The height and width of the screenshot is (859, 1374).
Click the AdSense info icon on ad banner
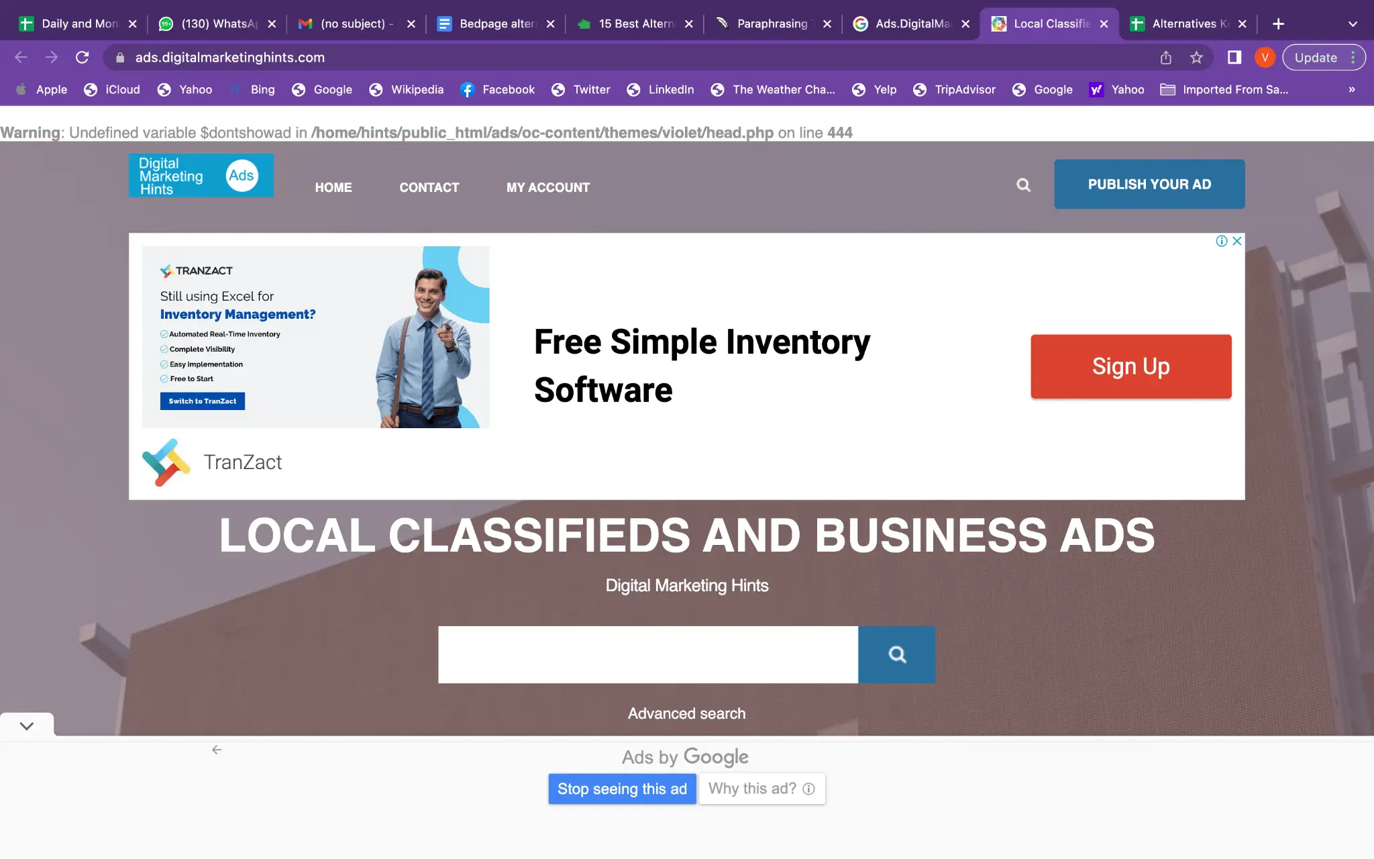click(x=1222, y=240)
